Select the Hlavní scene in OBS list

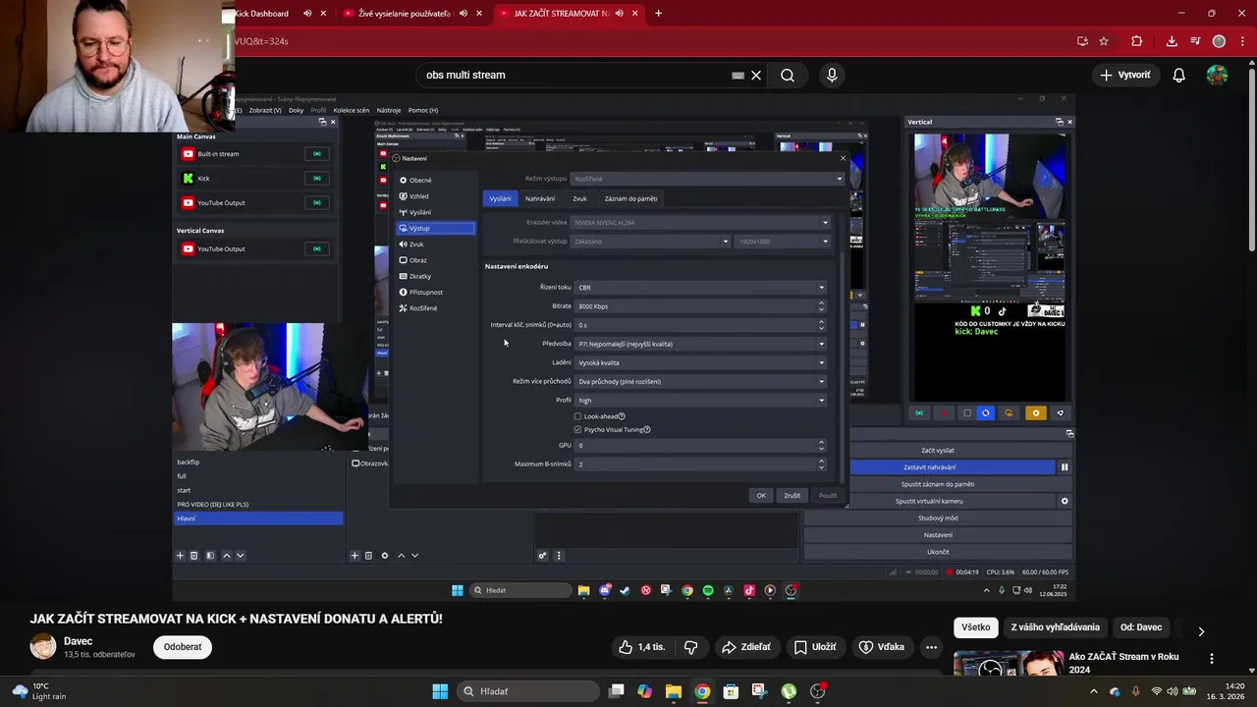pos(258,518)
